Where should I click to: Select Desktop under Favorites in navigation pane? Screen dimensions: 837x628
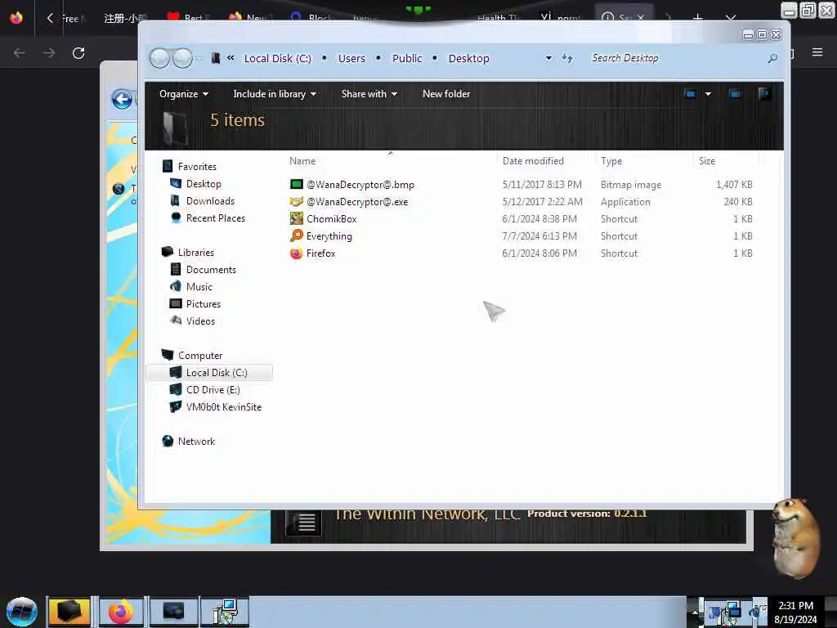204,184
